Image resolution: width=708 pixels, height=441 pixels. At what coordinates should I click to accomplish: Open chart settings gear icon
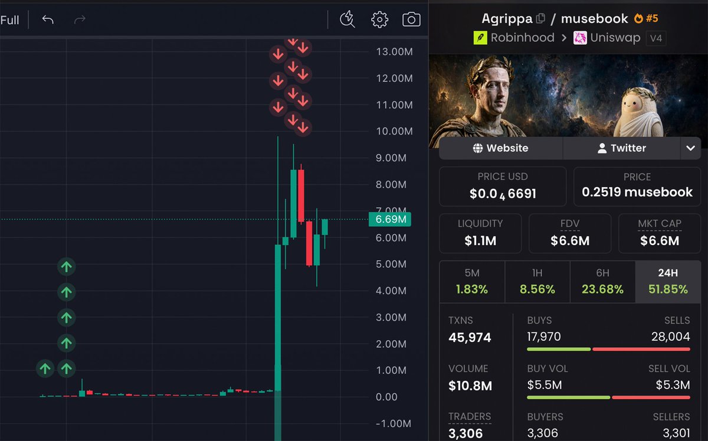[x=379, y=19]
